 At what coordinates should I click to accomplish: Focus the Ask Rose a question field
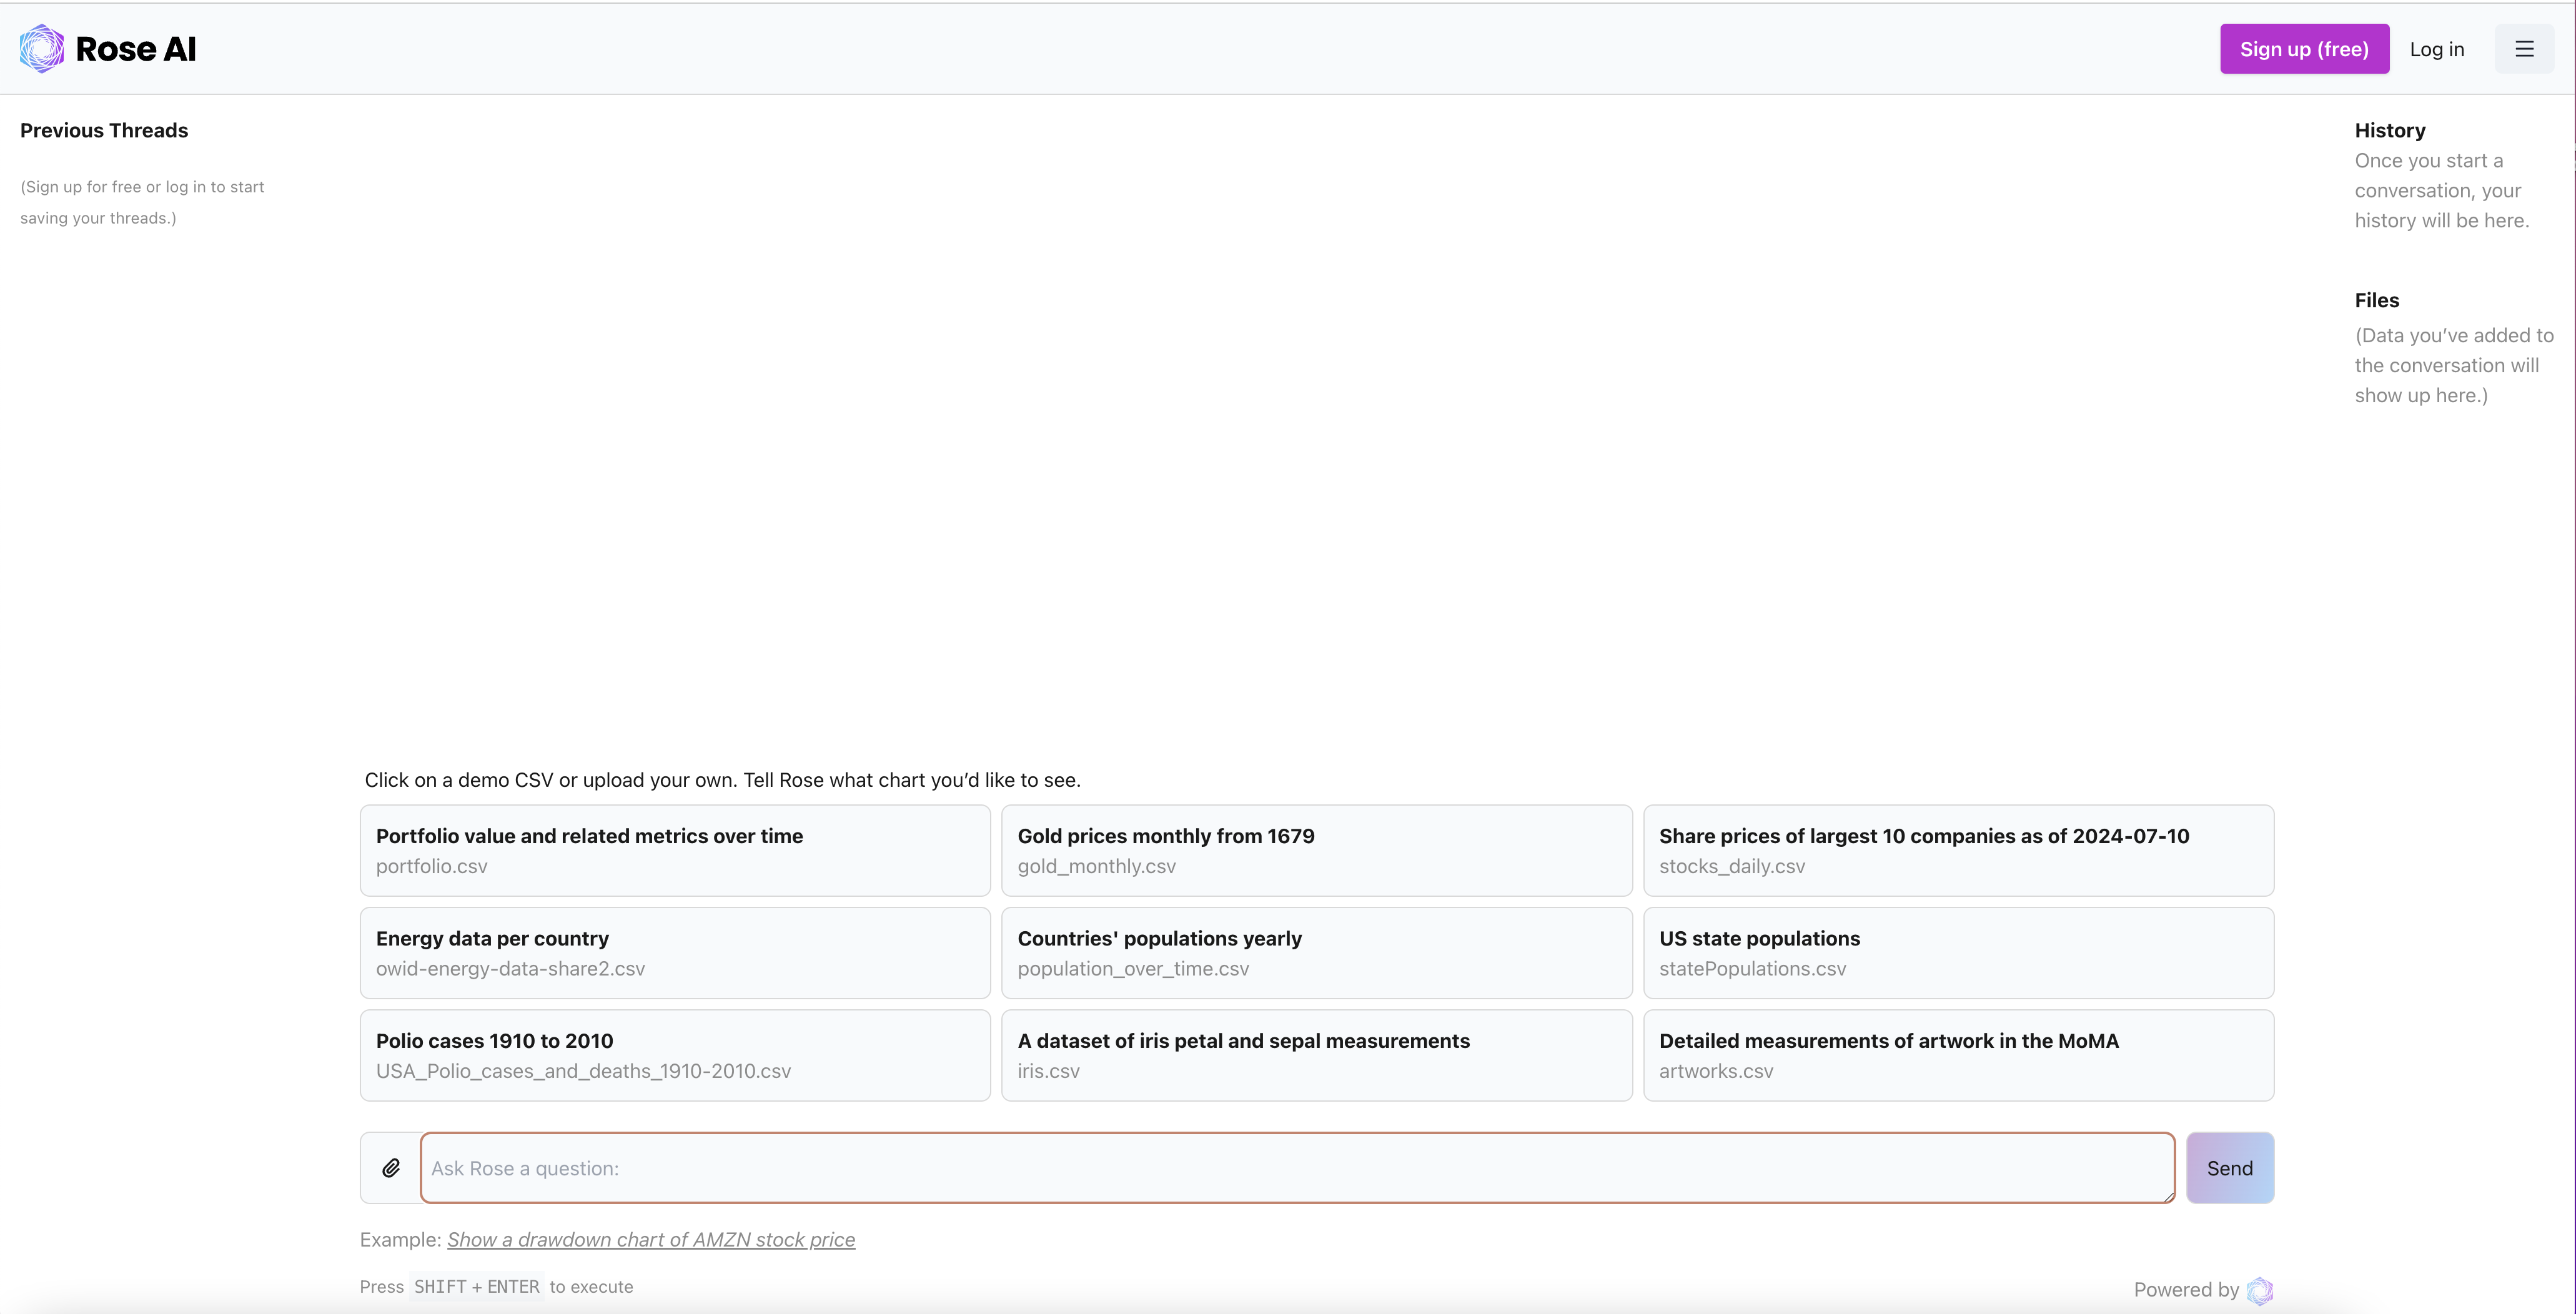(1297, 1168)
